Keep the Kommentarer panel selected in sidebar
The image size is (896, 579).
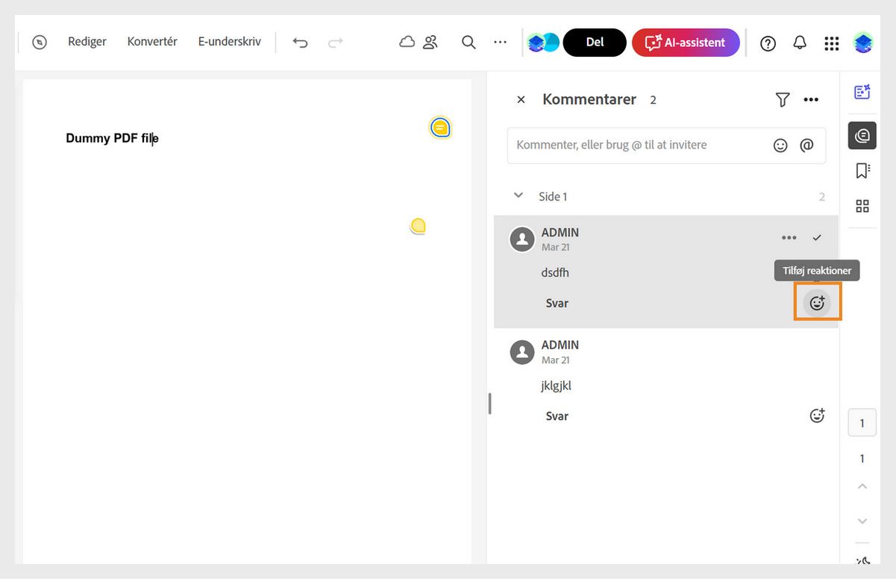pyautogui.click(x=862, y=135)
